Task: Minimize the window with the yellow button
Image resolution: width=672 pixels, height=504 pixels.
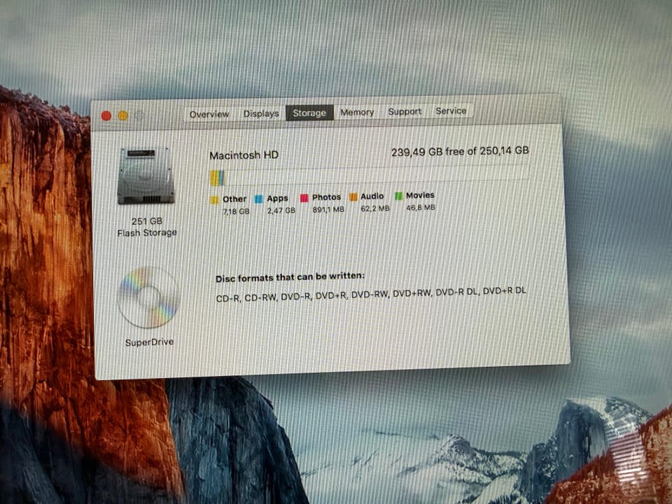Action: pos(123,115)
